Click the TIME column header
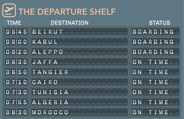184x119 pixels. pos(14,23)
